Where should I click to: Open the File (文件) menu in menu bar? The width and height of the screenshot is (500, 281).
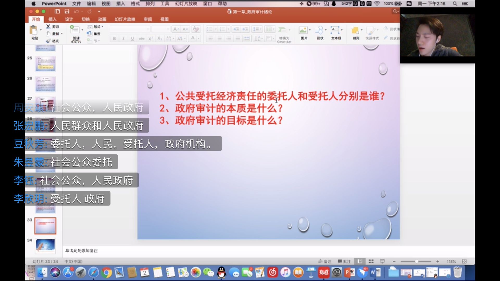tap(77, 4)
